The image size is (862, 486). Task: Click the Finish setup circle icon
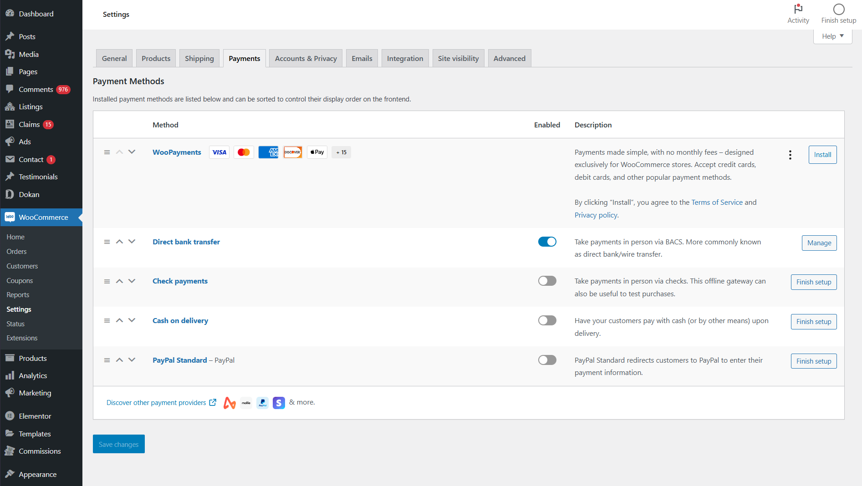click(838, 9)
